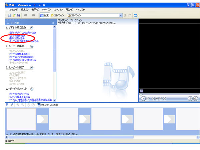Image resolution: width=200 pixels, height=150 pixels.
Task: Toggle the コレクション pane button in toolbar
Action: point(57,15)
